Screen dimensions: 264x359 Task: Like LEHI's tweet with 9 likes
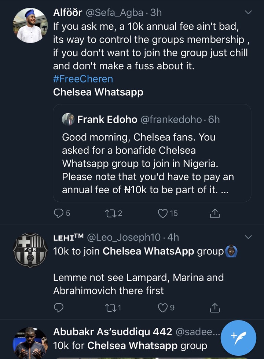[x=163, y=307]
